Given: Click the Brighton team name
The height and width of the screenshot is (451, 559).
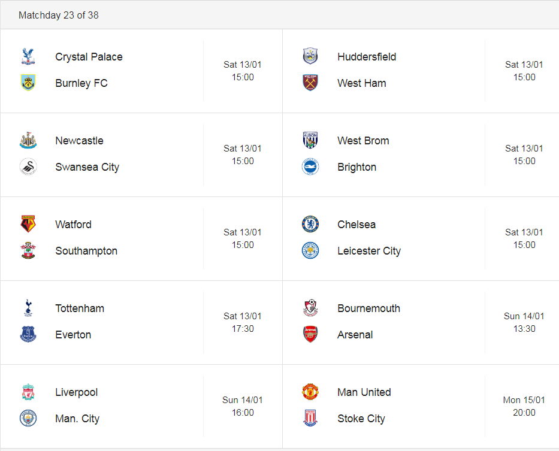Looking at the screenshot, I should point(356,167).
